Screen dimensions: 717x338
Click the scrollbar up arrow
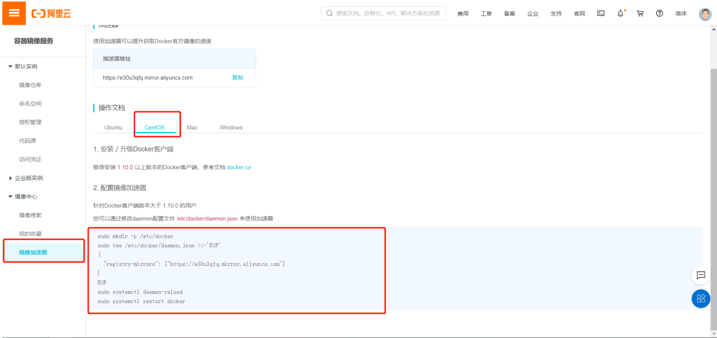coord(714,29)
